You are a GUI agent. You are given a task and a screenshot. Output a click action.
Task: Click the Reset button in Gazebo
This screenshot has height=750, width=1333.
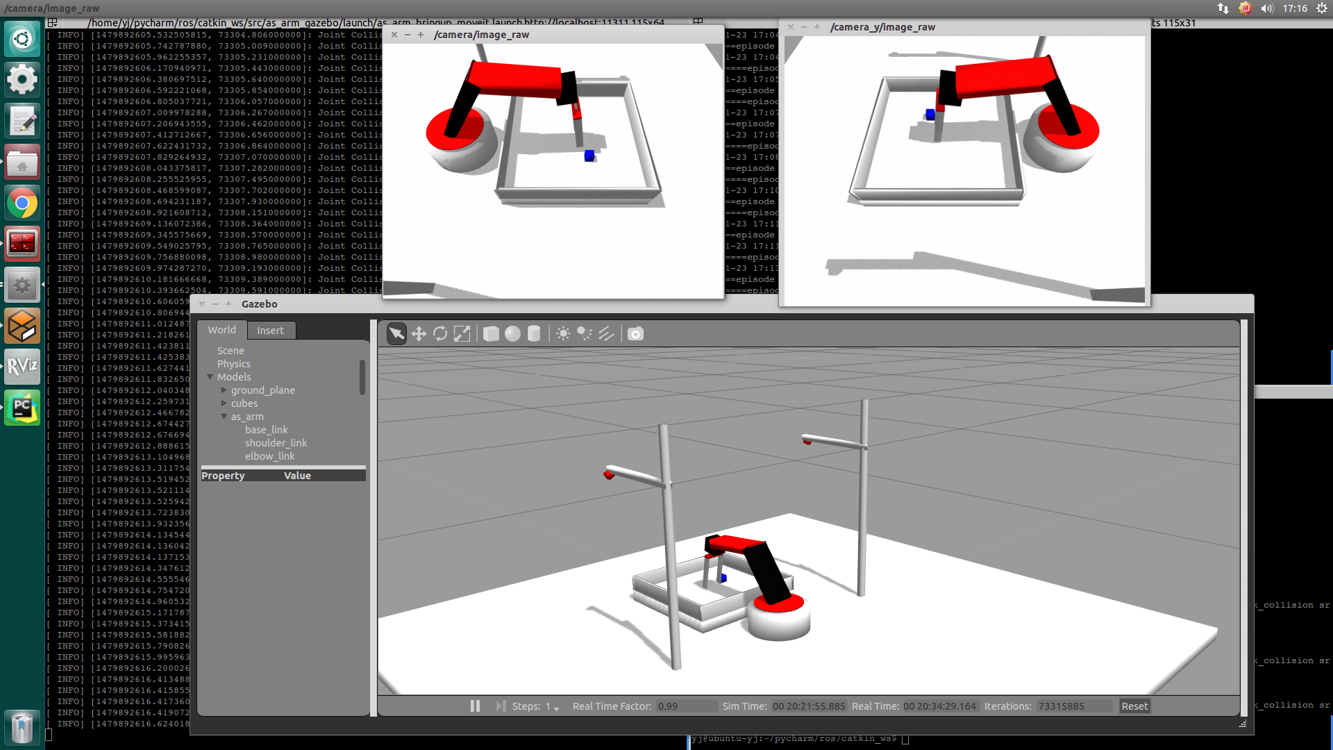[x=1134, y=705]
